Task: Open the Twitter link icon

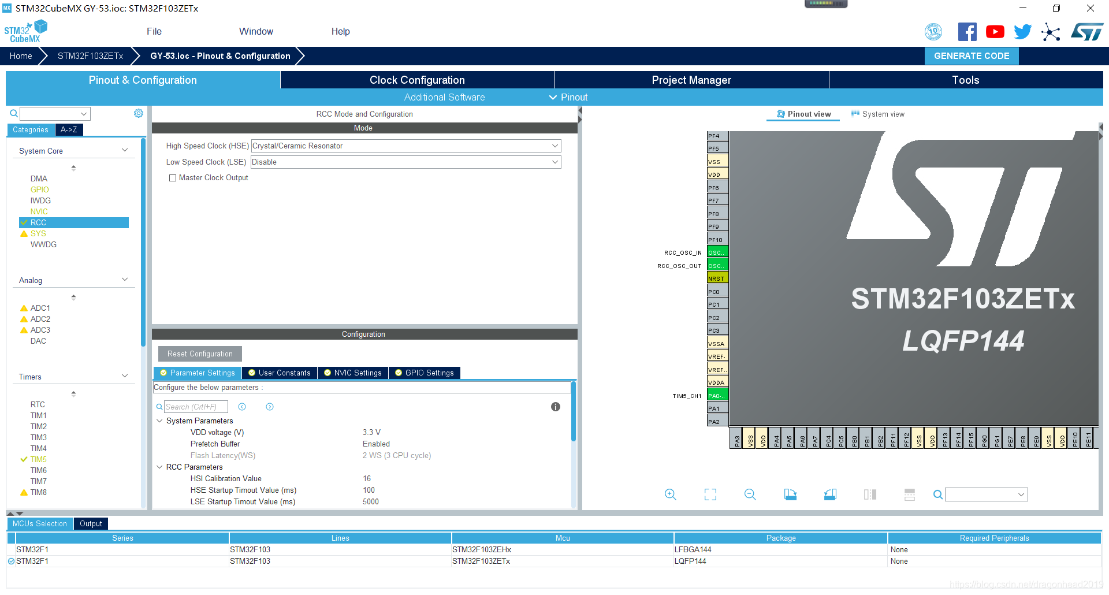Action: click(x=1022, y=32)
